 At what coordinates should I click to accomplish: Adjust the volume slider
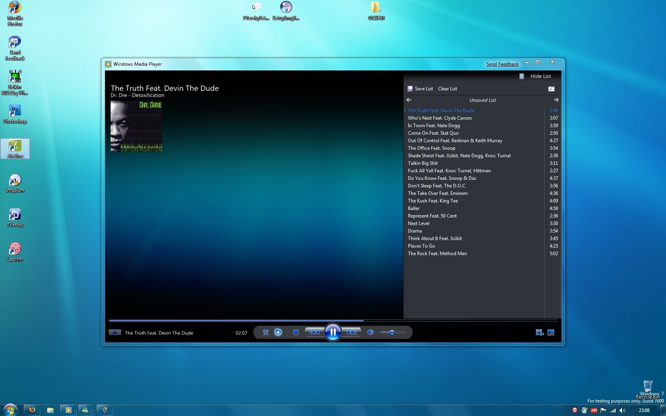393,332
